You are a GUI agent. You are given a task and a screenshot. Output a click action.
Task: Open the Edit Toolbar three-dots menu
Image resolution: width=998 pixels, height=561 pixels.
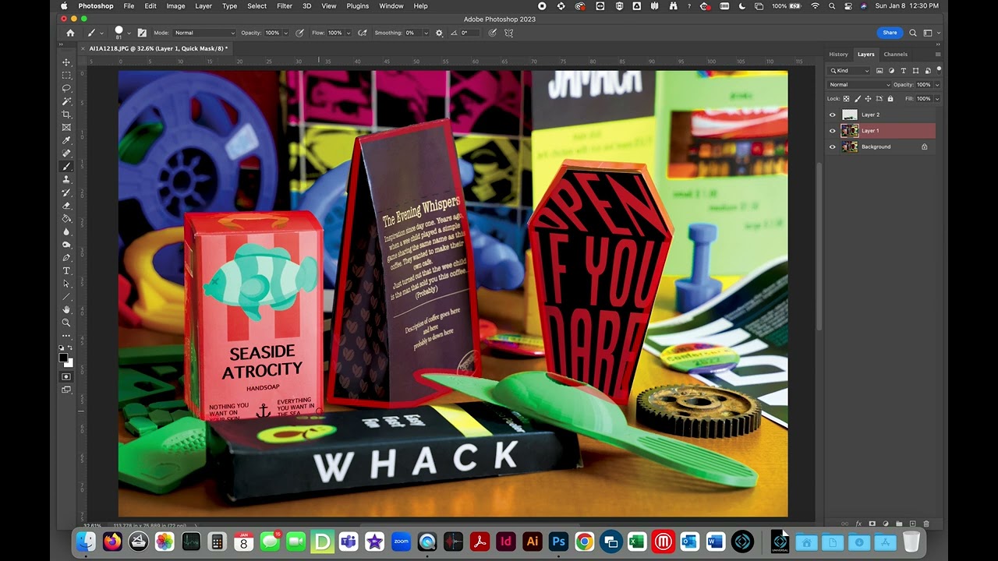point(66,336)
